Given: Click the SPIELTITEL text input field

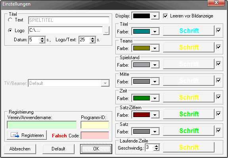Looking at the screenshot, I should click(x=69, y=20).
